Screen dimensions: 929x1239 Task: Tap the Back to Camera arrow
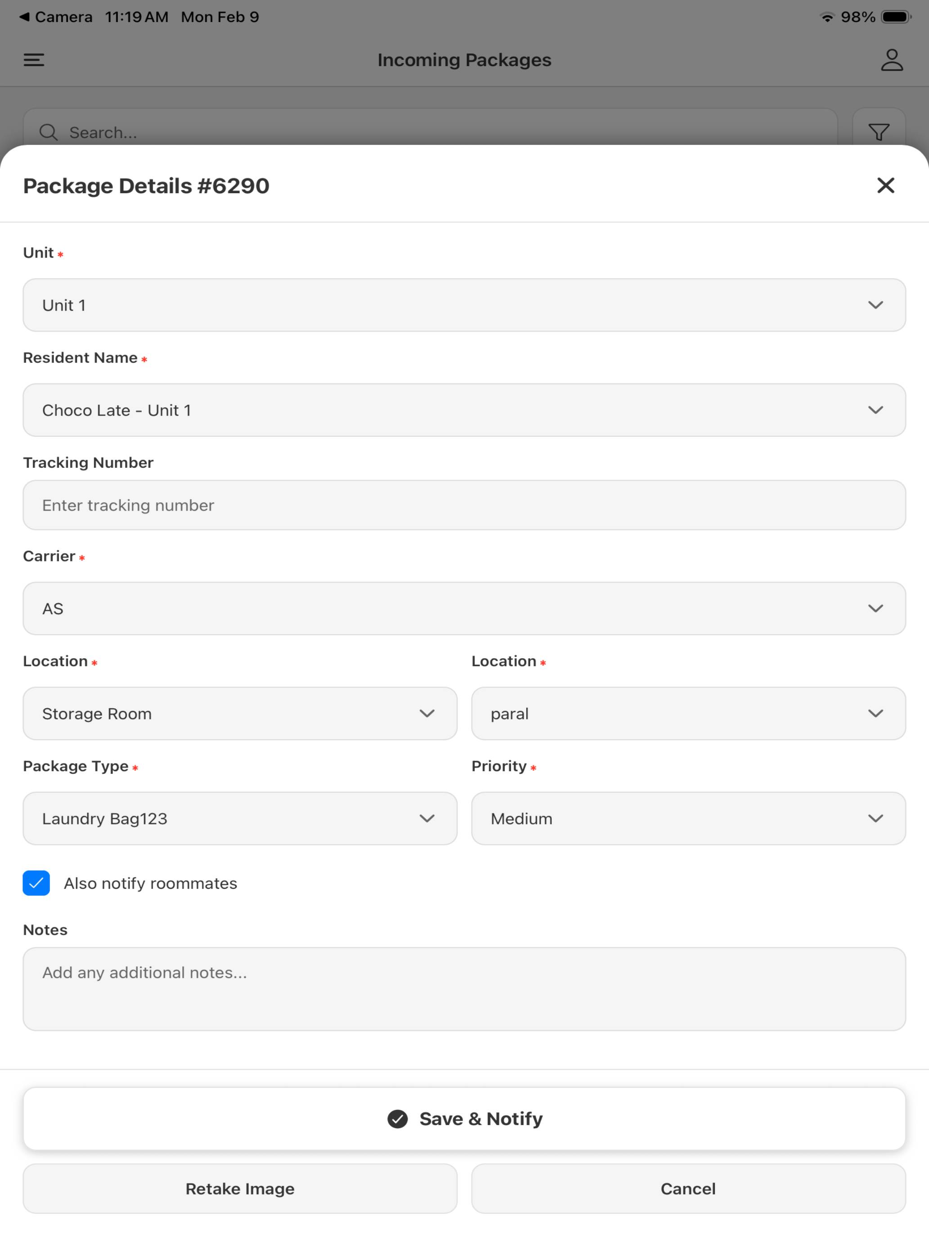pos(24,17)
